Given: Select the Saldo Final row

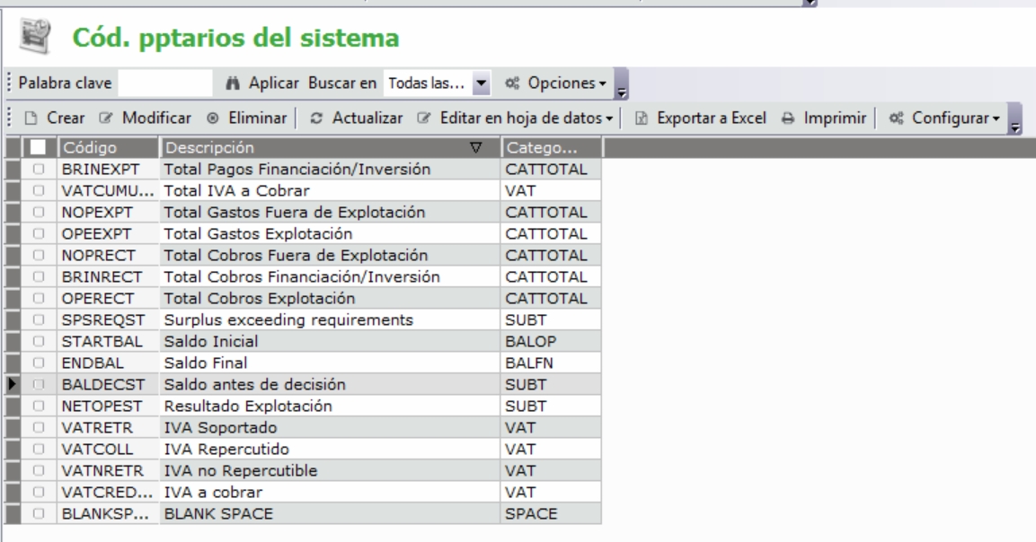Looking at the screenshot, I should 329,363.
